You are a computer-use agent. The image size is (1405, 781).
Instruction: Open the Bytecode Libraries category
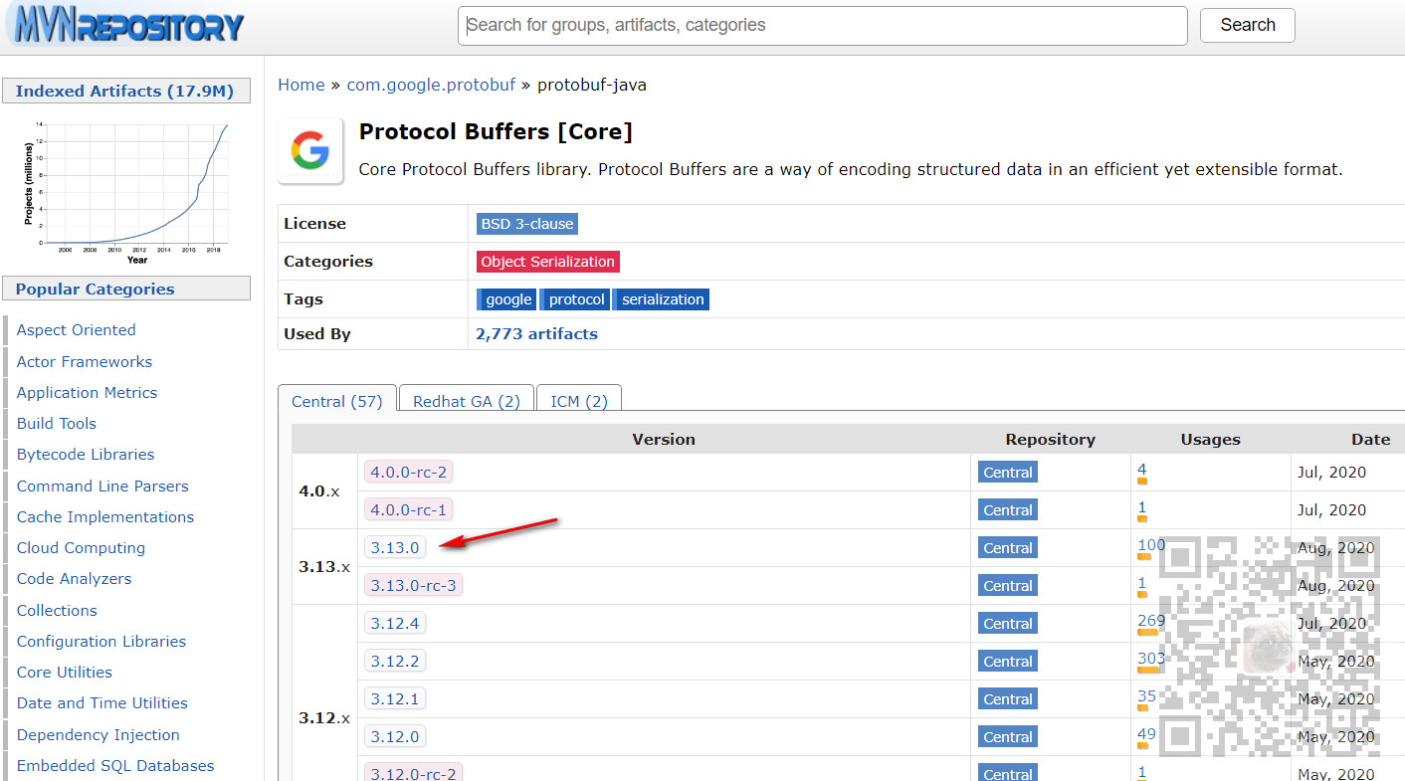click(86, 454)
